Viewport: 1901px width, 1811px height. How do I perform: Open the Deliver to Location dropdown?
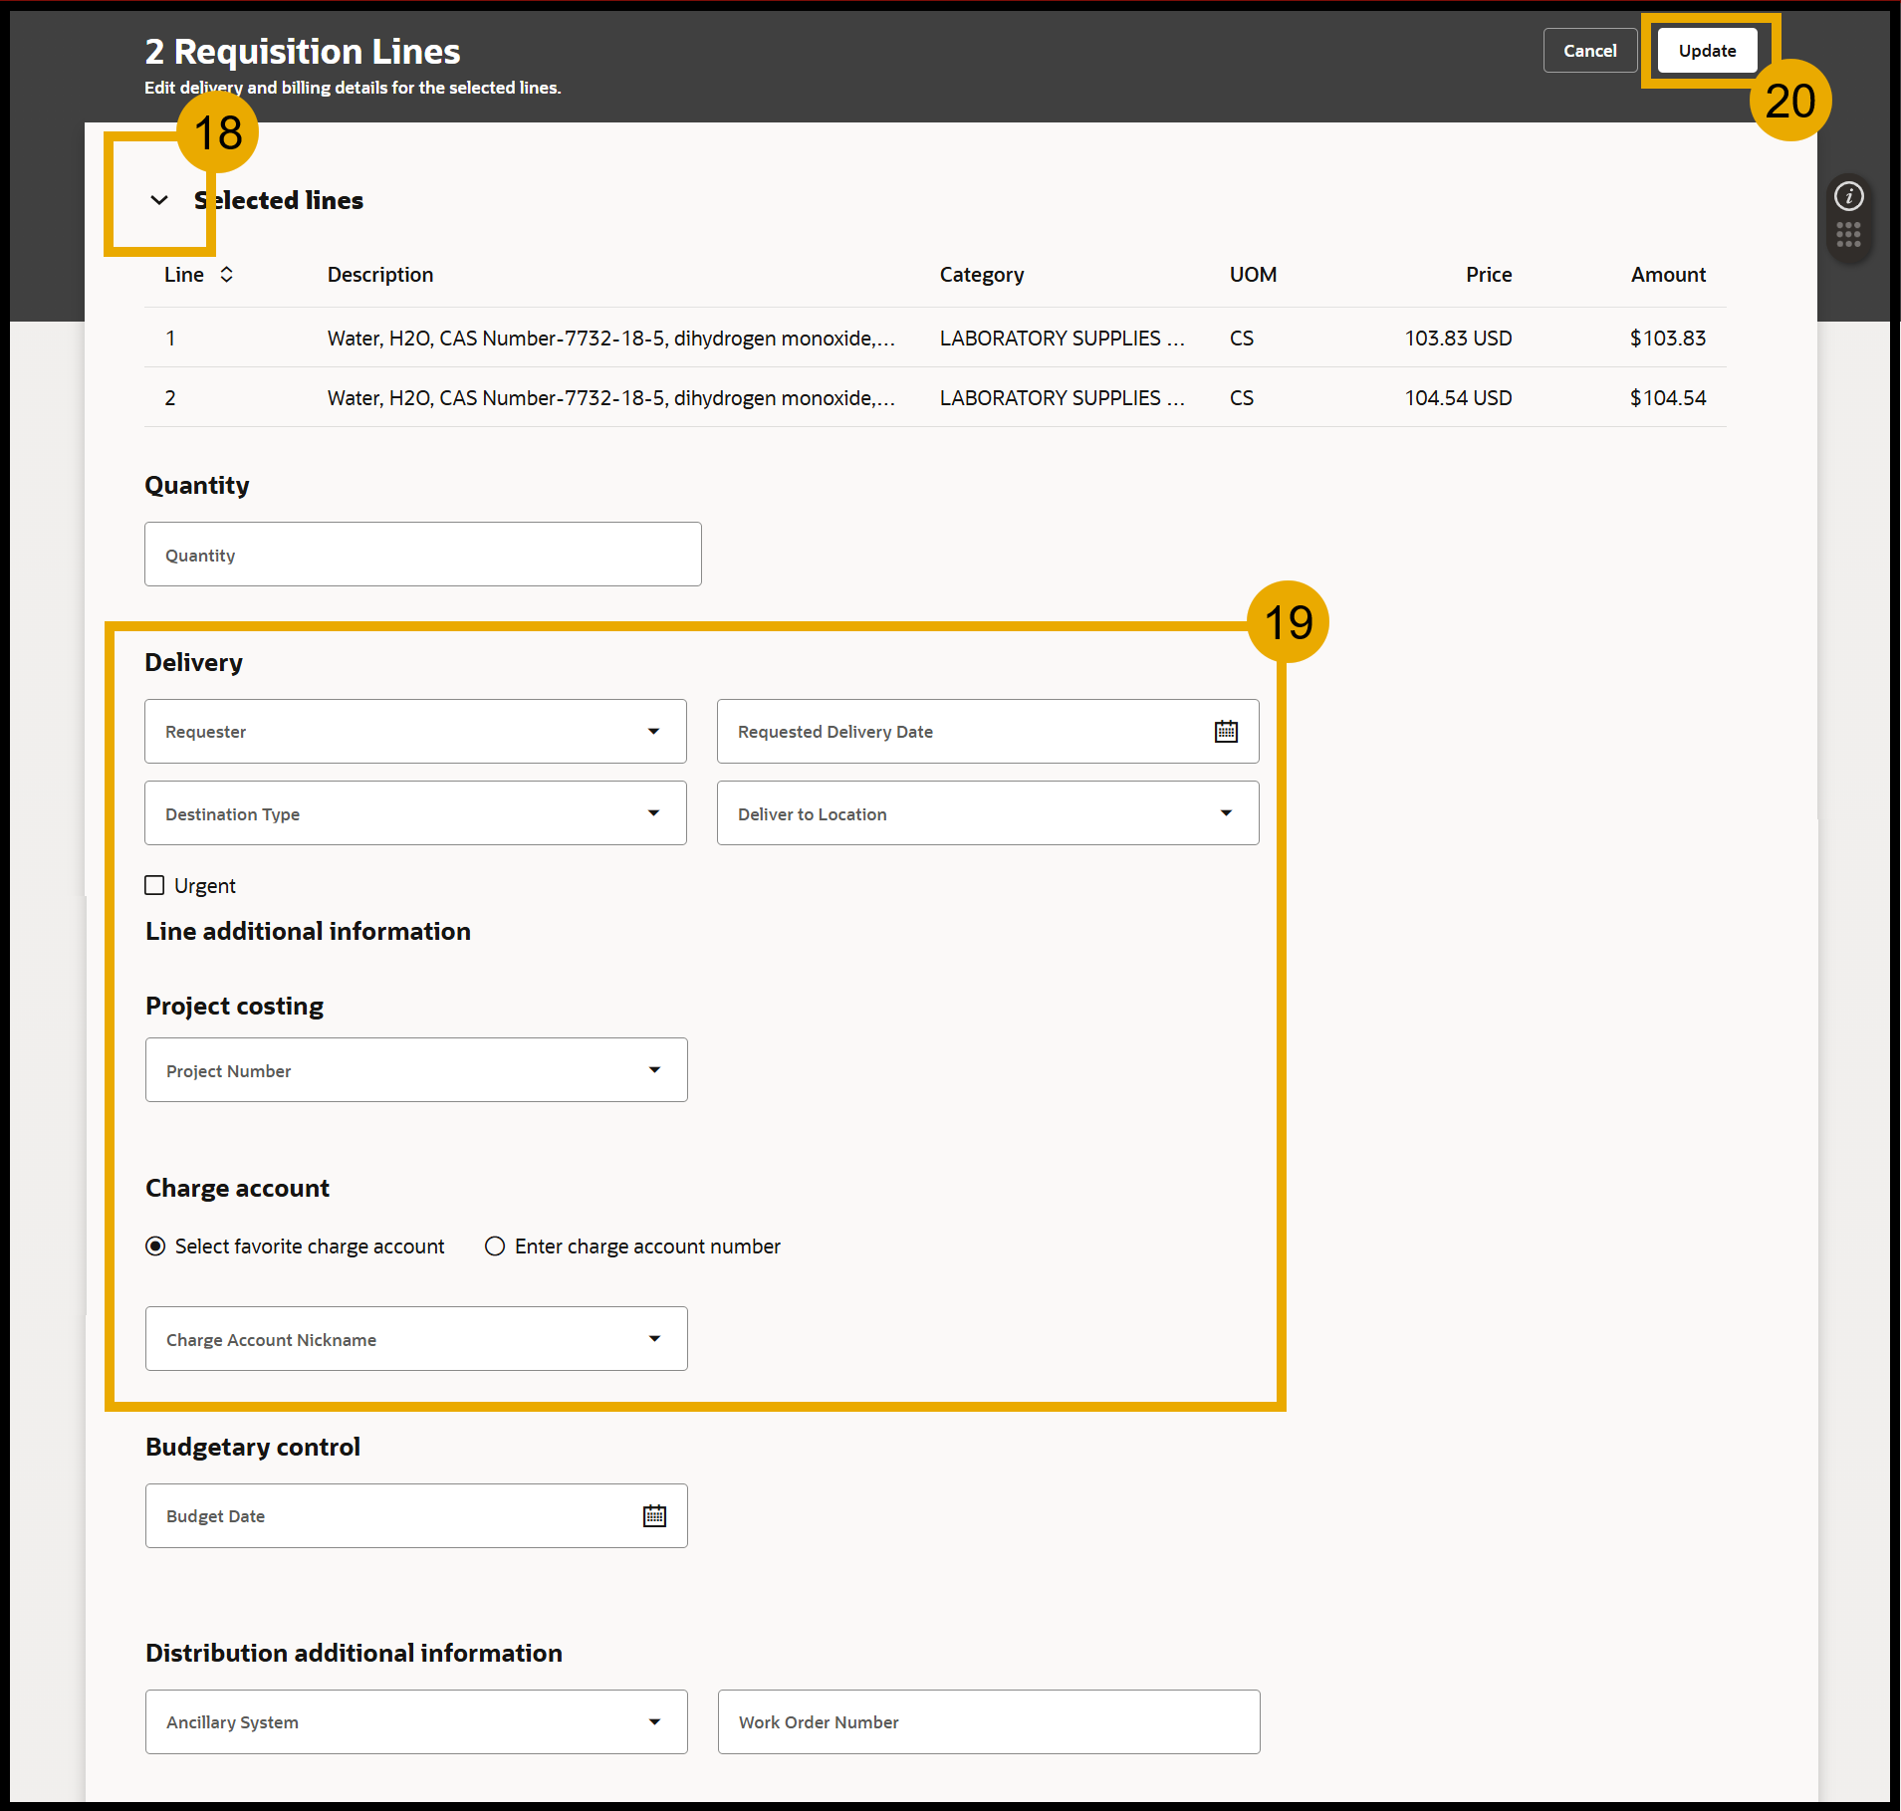(x=1226, y=813)
